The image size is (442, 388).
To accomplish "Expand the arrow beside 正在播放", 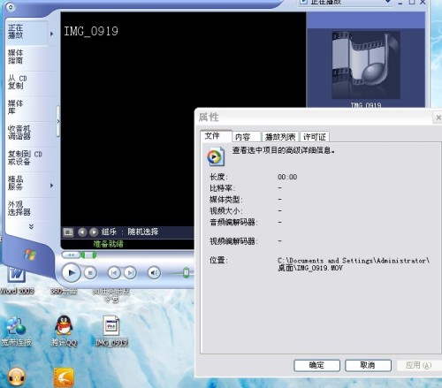I will pos(52,34).
